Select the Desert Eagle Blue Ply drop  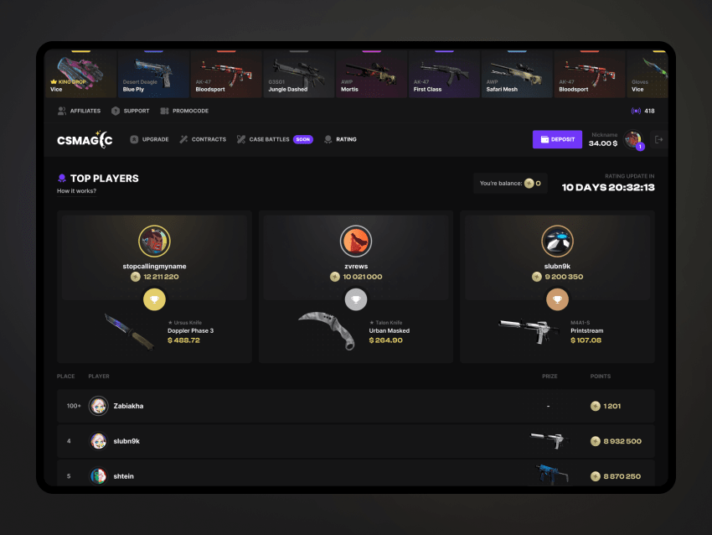pos(153,74)
